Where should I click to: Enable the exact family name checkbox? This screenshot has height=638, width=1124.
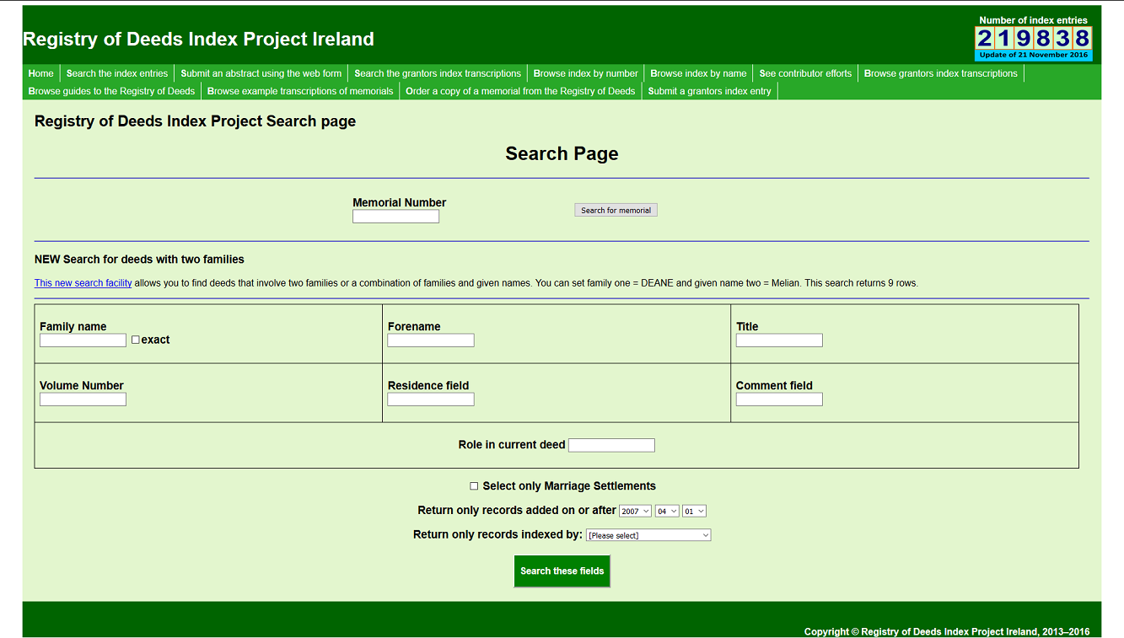pos(135,340)
